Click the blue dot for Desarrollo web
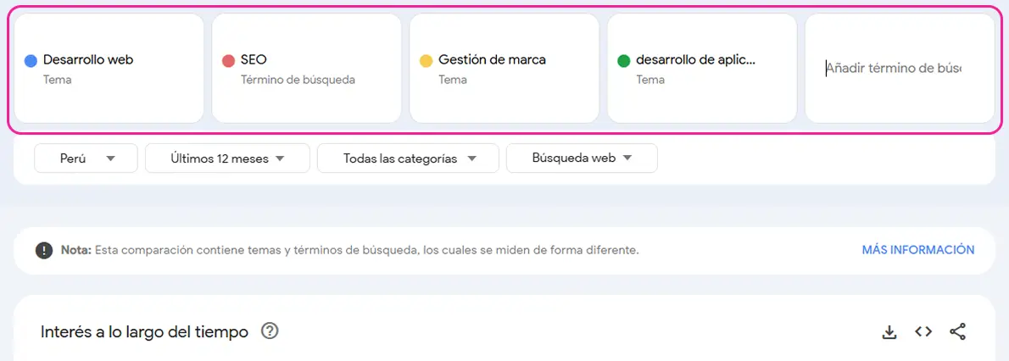The height and width of the screenshot is (361, 1009). coord(31,61)
